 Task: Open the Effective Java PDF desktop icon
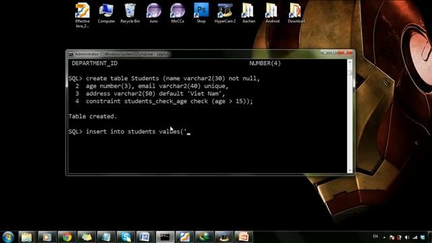point(82,15)
